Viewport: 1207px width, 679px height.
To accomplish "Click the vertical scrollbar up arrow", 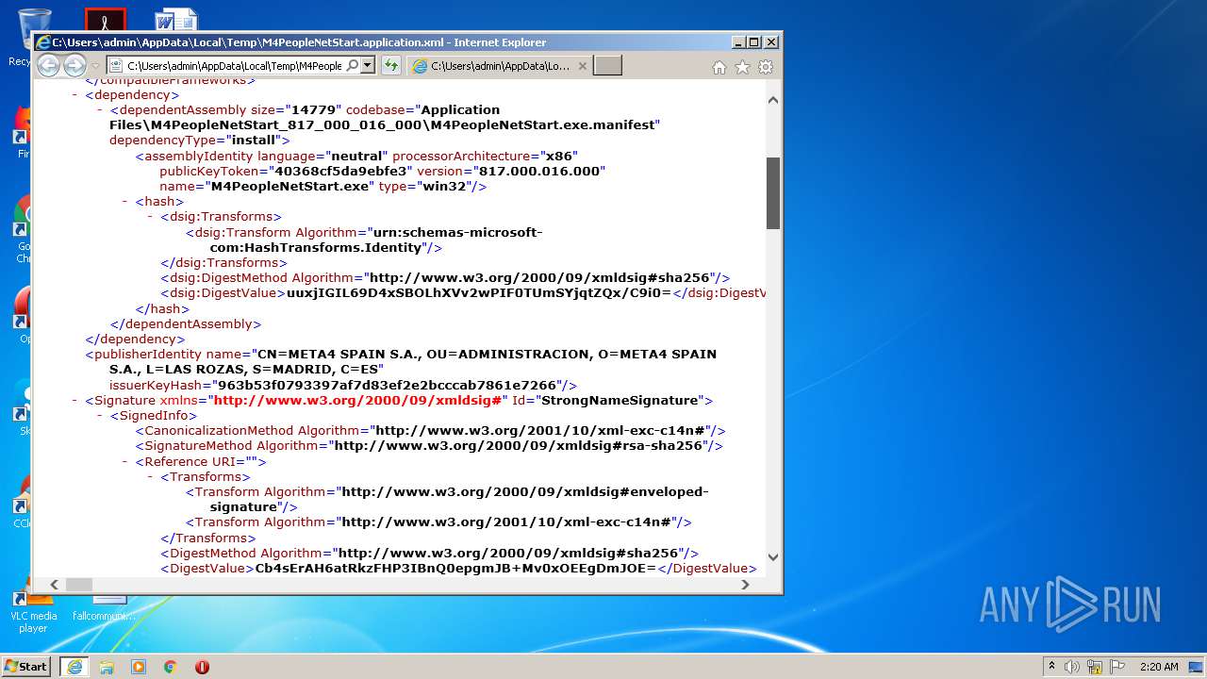I will [x=773, y=99].
